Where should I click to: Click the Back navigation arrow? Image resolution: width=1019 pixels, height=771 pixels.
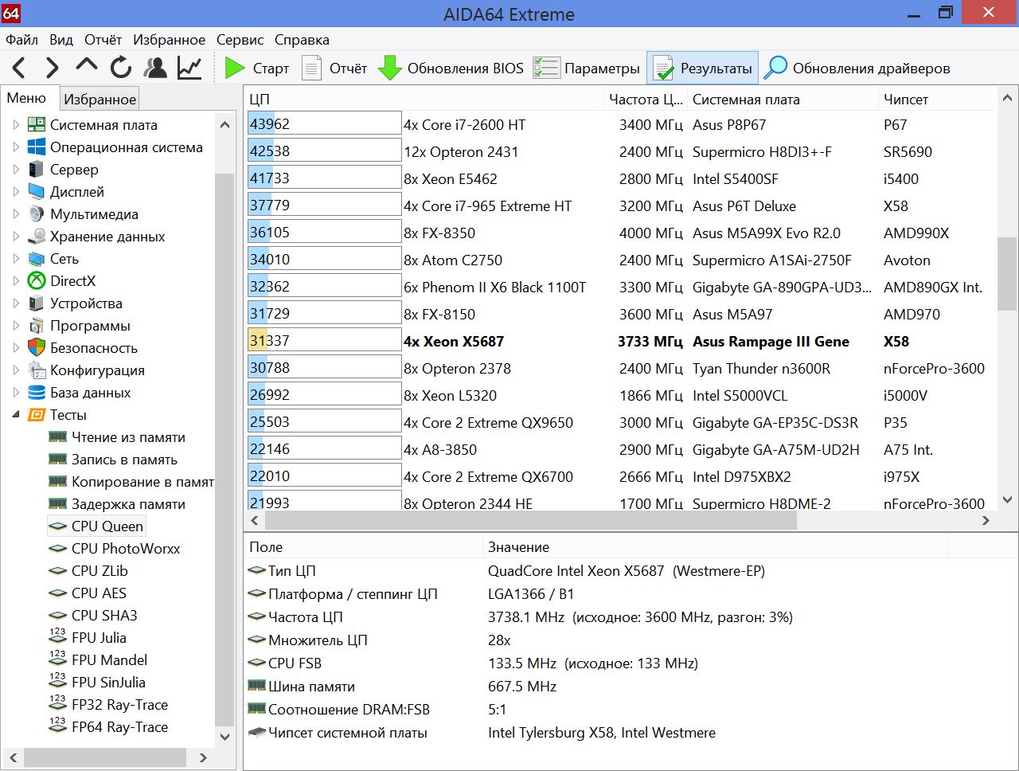pos(19,68)
